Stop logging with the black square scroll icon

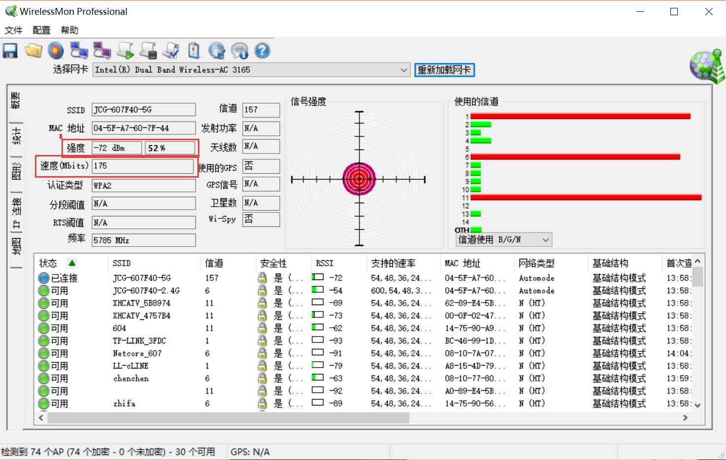click(x=148, y=51)
